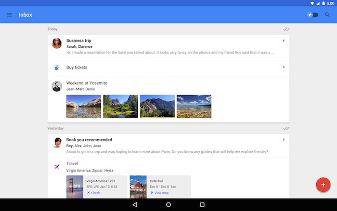Unpin the Business trip email
The image size is (337, 211).
[x=284, y=40]
